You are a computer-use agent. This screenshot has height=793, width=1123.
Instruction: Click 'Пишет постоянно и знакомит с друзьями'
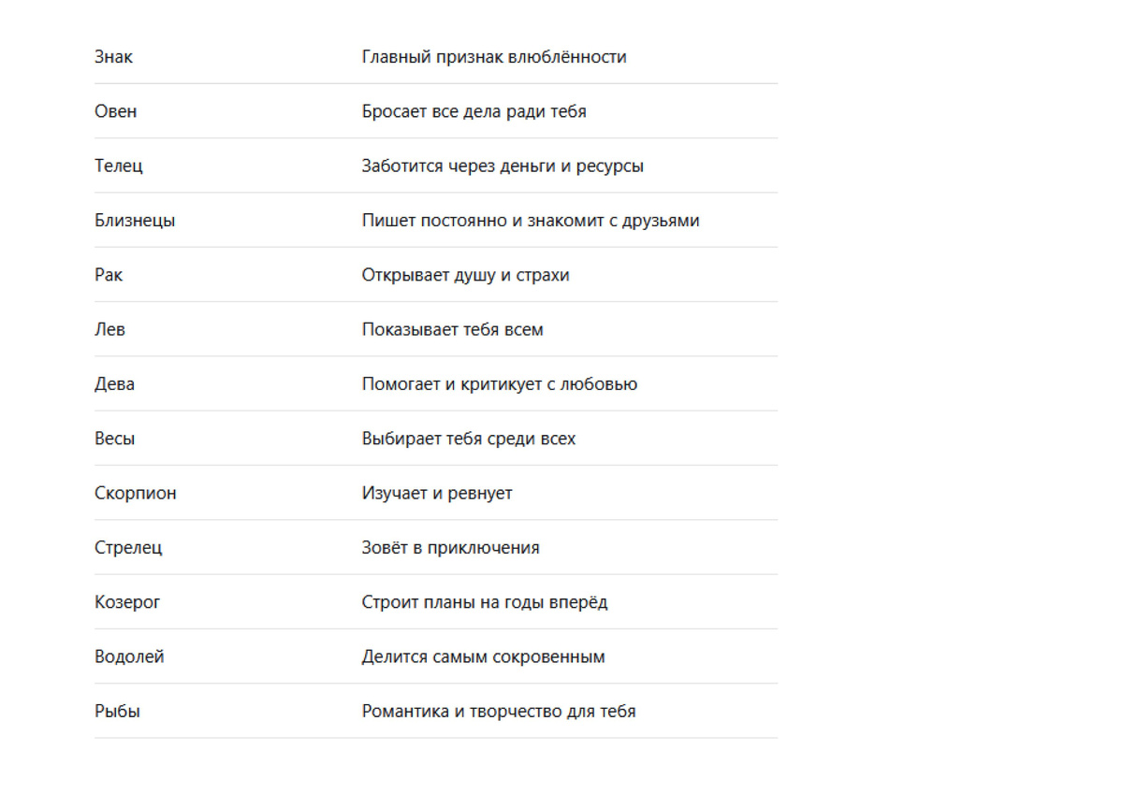[x=531, y=221]
